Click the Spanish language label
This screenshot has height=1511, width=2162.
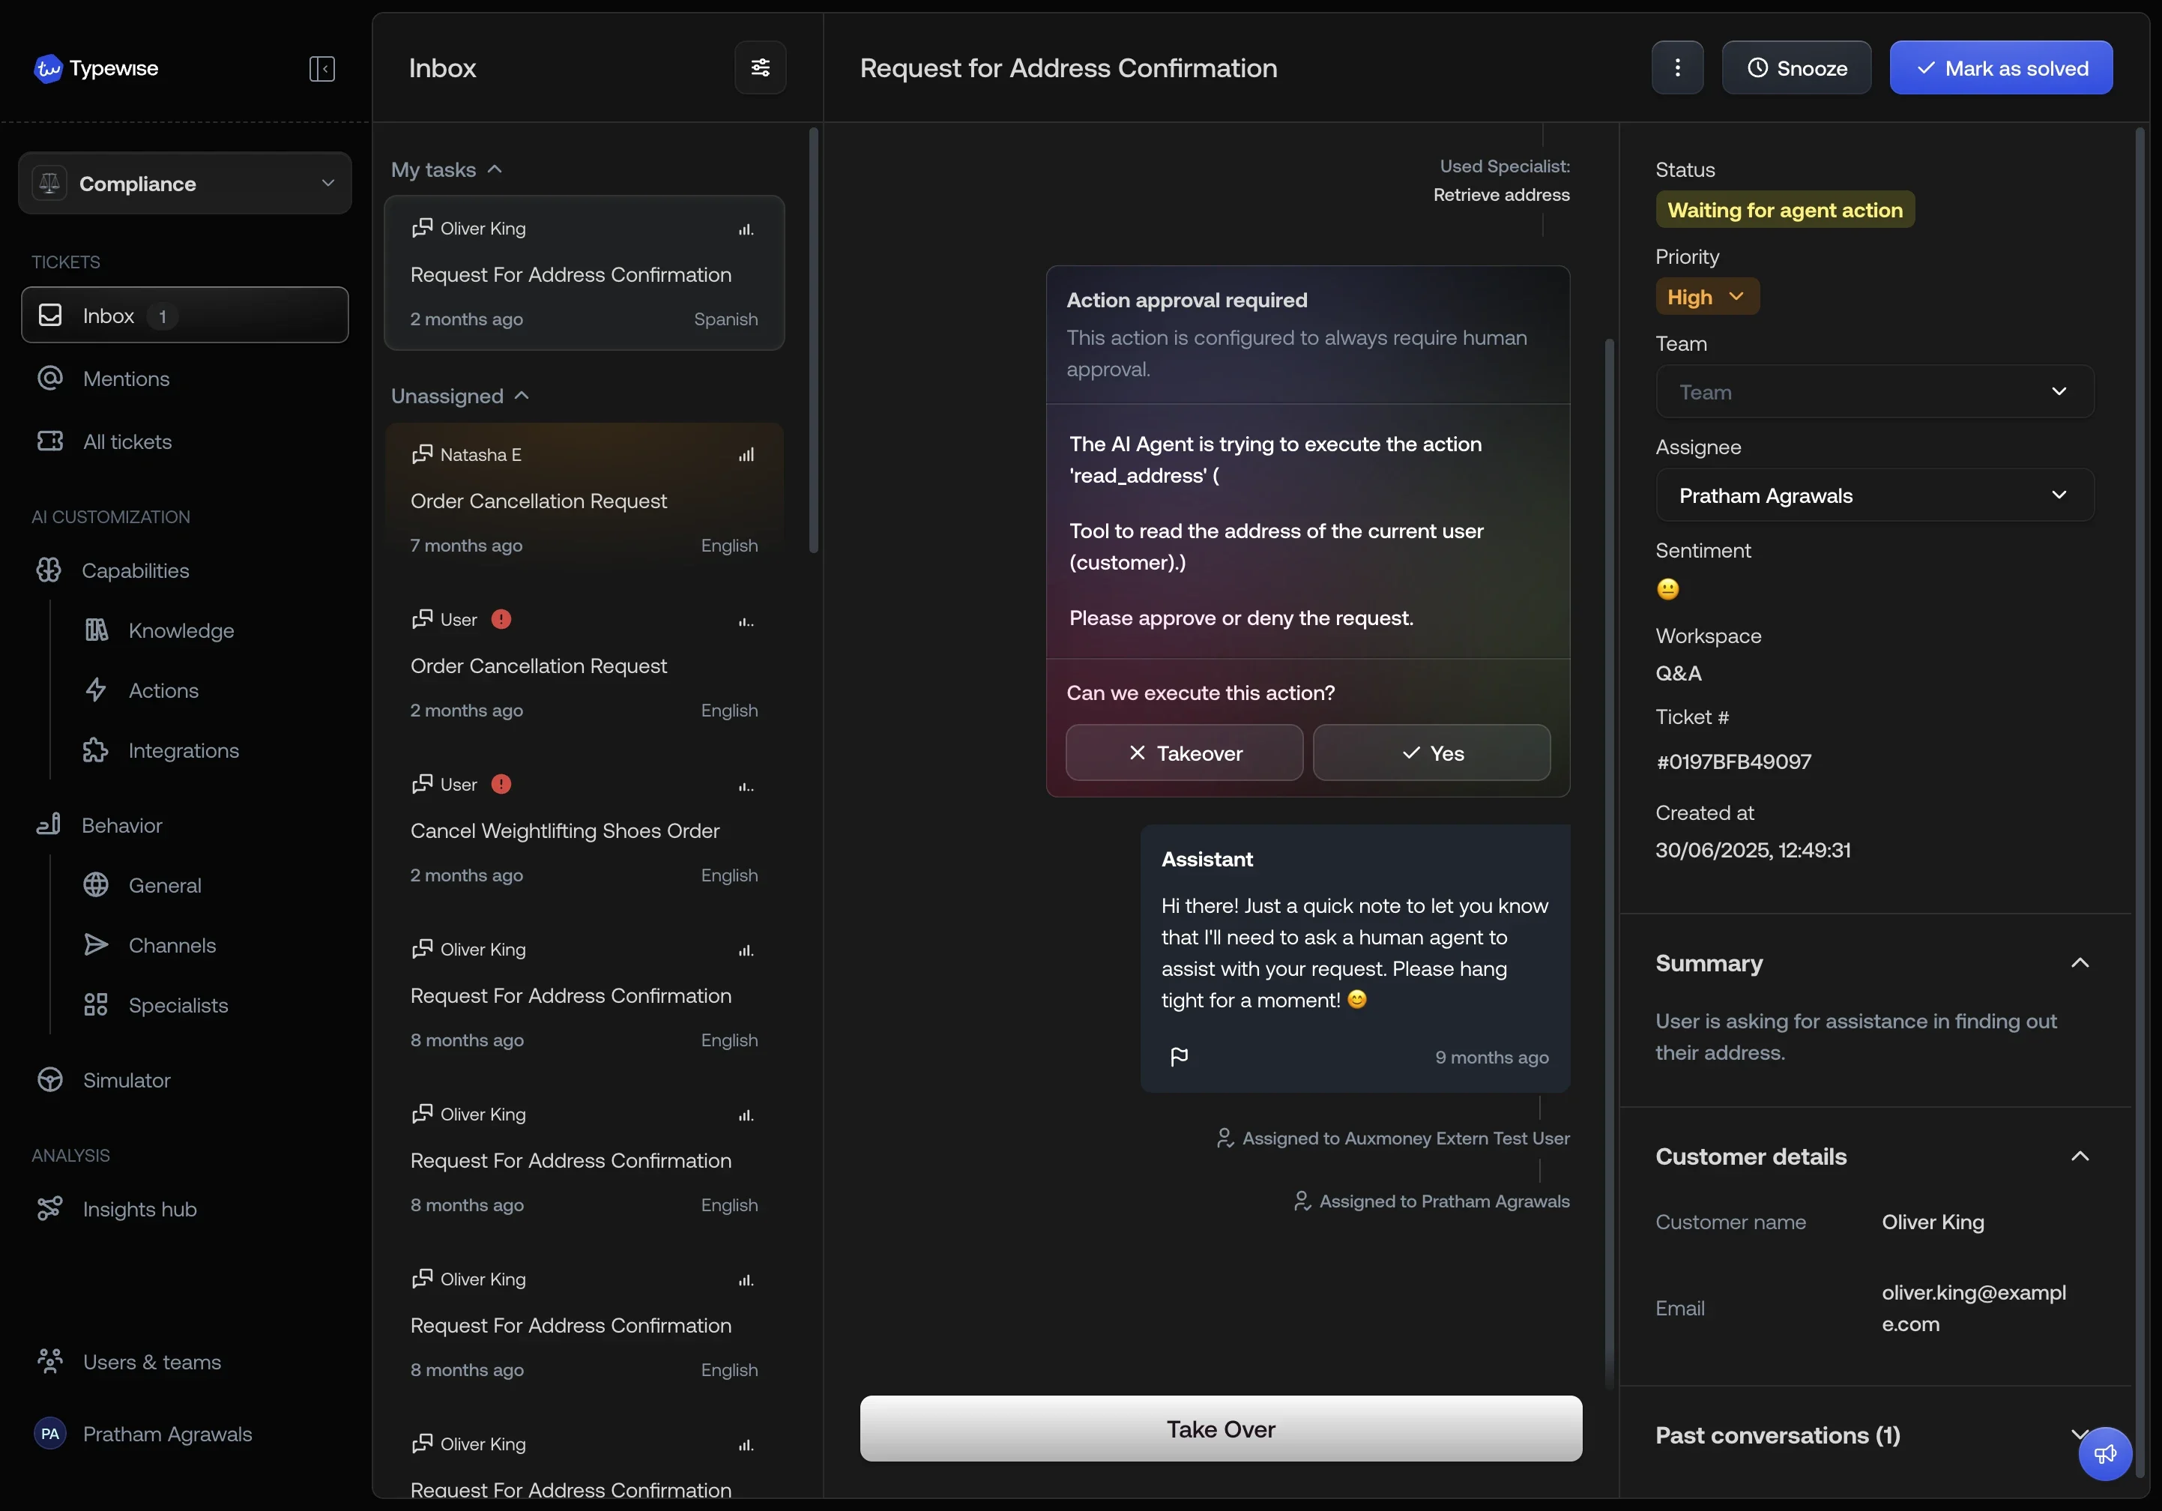725,319
